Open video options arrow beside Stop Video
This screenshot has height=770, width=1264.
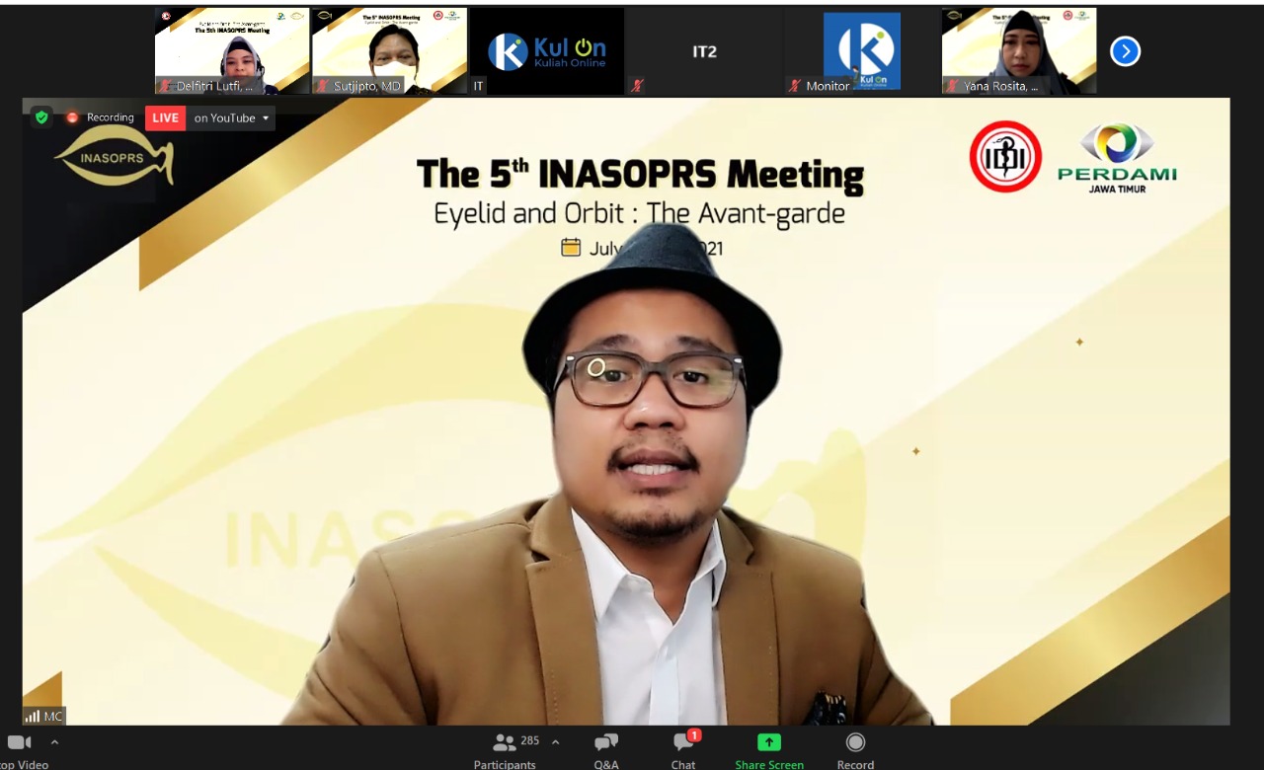(x=54, y=741)
